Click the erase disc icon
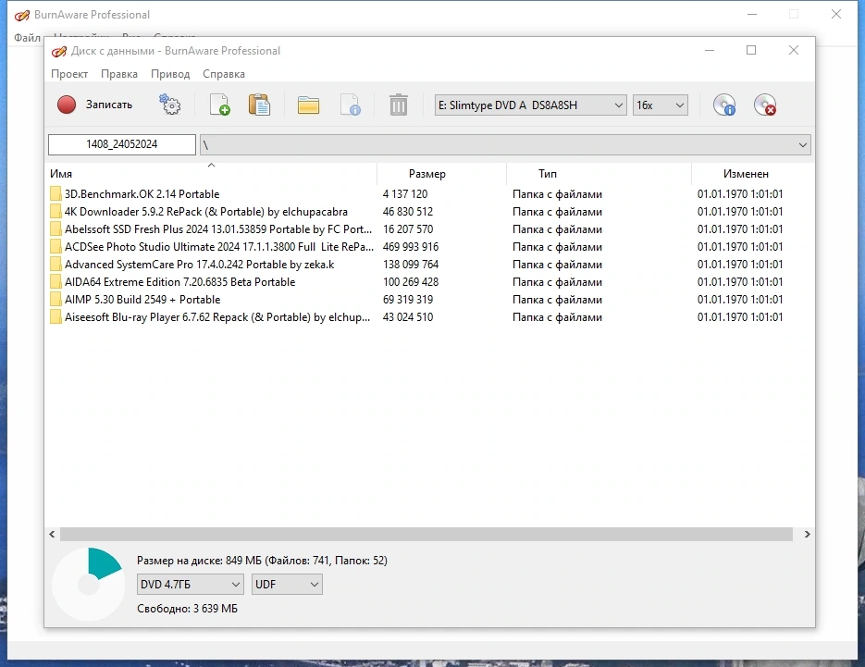 pos(764,105)
